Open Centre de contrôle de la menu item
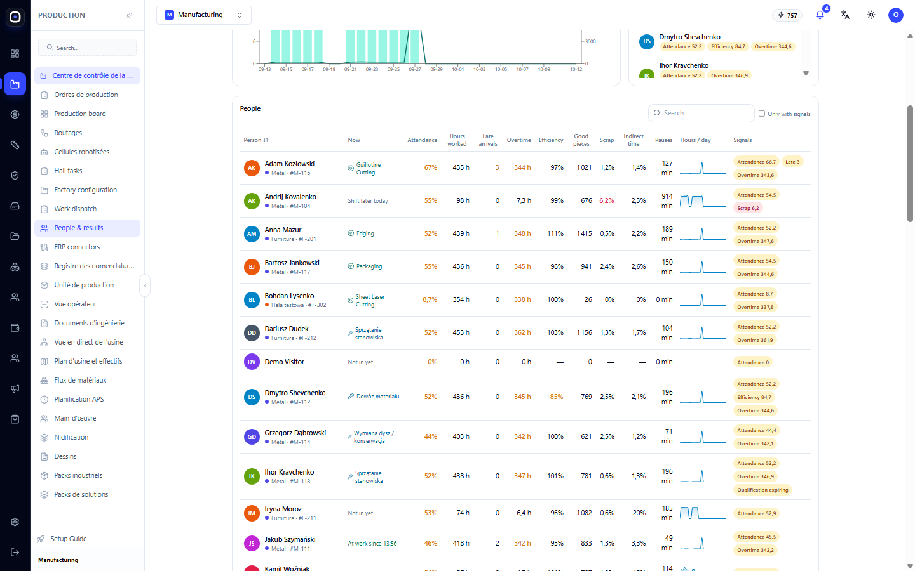The height and width of the screenshot is (571, 915). [x=88, y=75]
